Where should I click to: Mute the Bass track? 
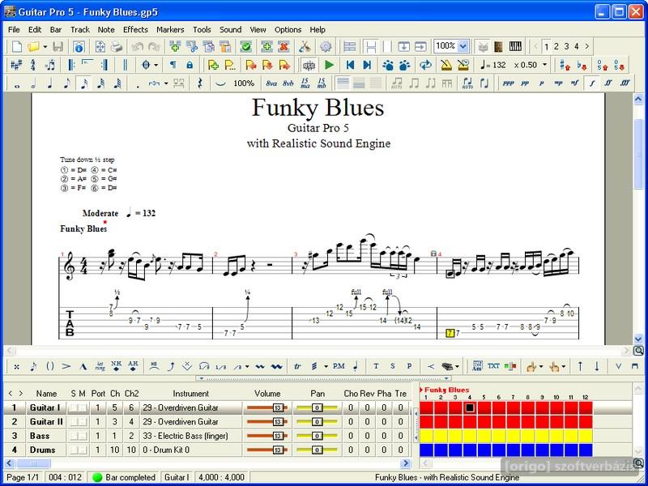[82, 436]
